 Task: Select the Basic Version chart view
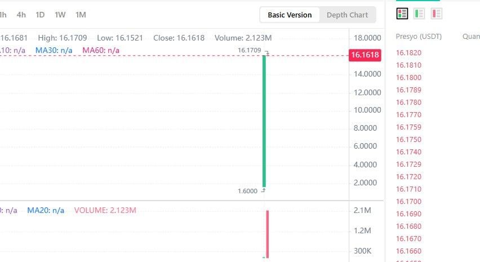[290, 15]
